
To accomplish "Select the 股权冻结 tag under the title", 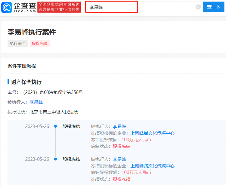I will click(40, 43).
